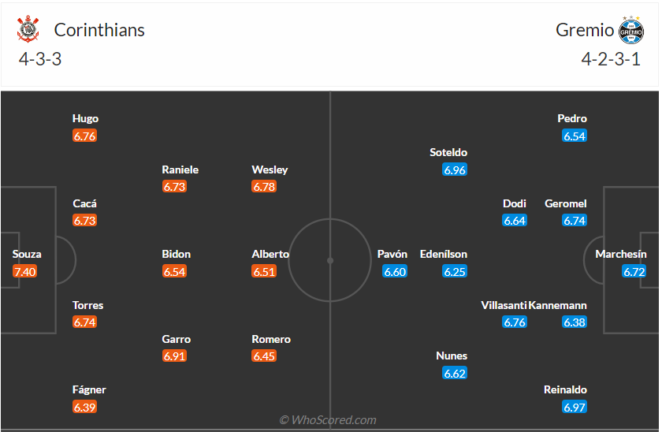This screenshot has width=662, height=432.
Task: Click Kannemann's 6.38 rating badge
Action: click(575, 322)
